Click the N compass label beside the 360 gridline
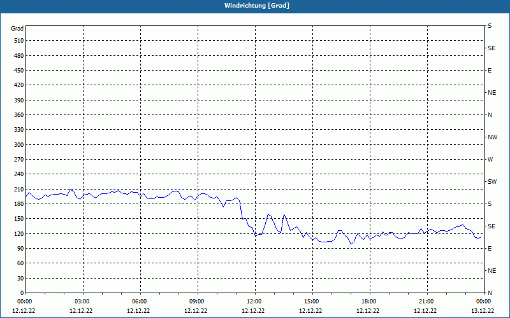This screenshot has height=318, width=510. [490, 115]
